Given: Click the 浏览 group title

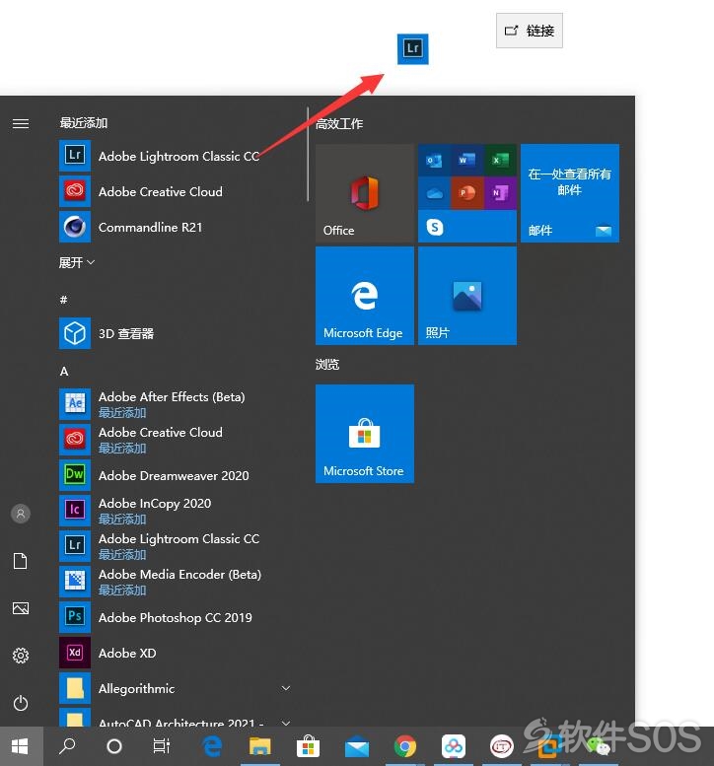Looking at the screenshot, I should click(327, 364).
